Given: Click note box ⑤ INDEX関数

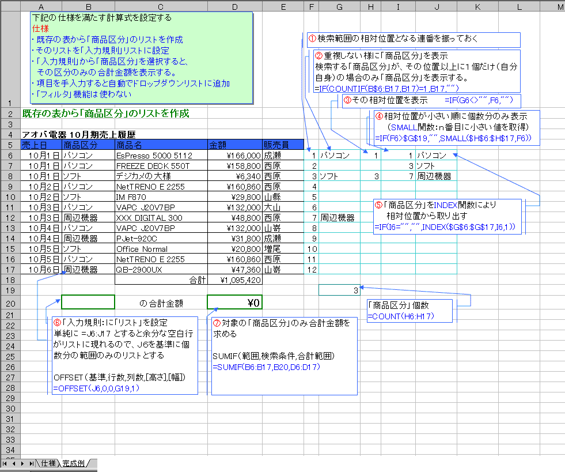Looking at the screenshot, I should pyautogui.click(x=448, y=216).
